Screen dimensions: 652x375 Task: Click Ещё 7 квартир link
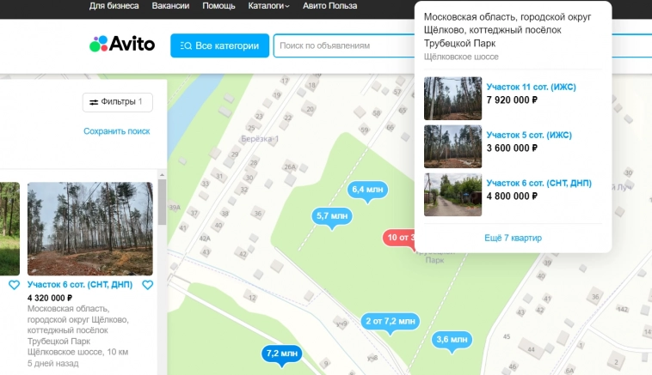(514, 238)
